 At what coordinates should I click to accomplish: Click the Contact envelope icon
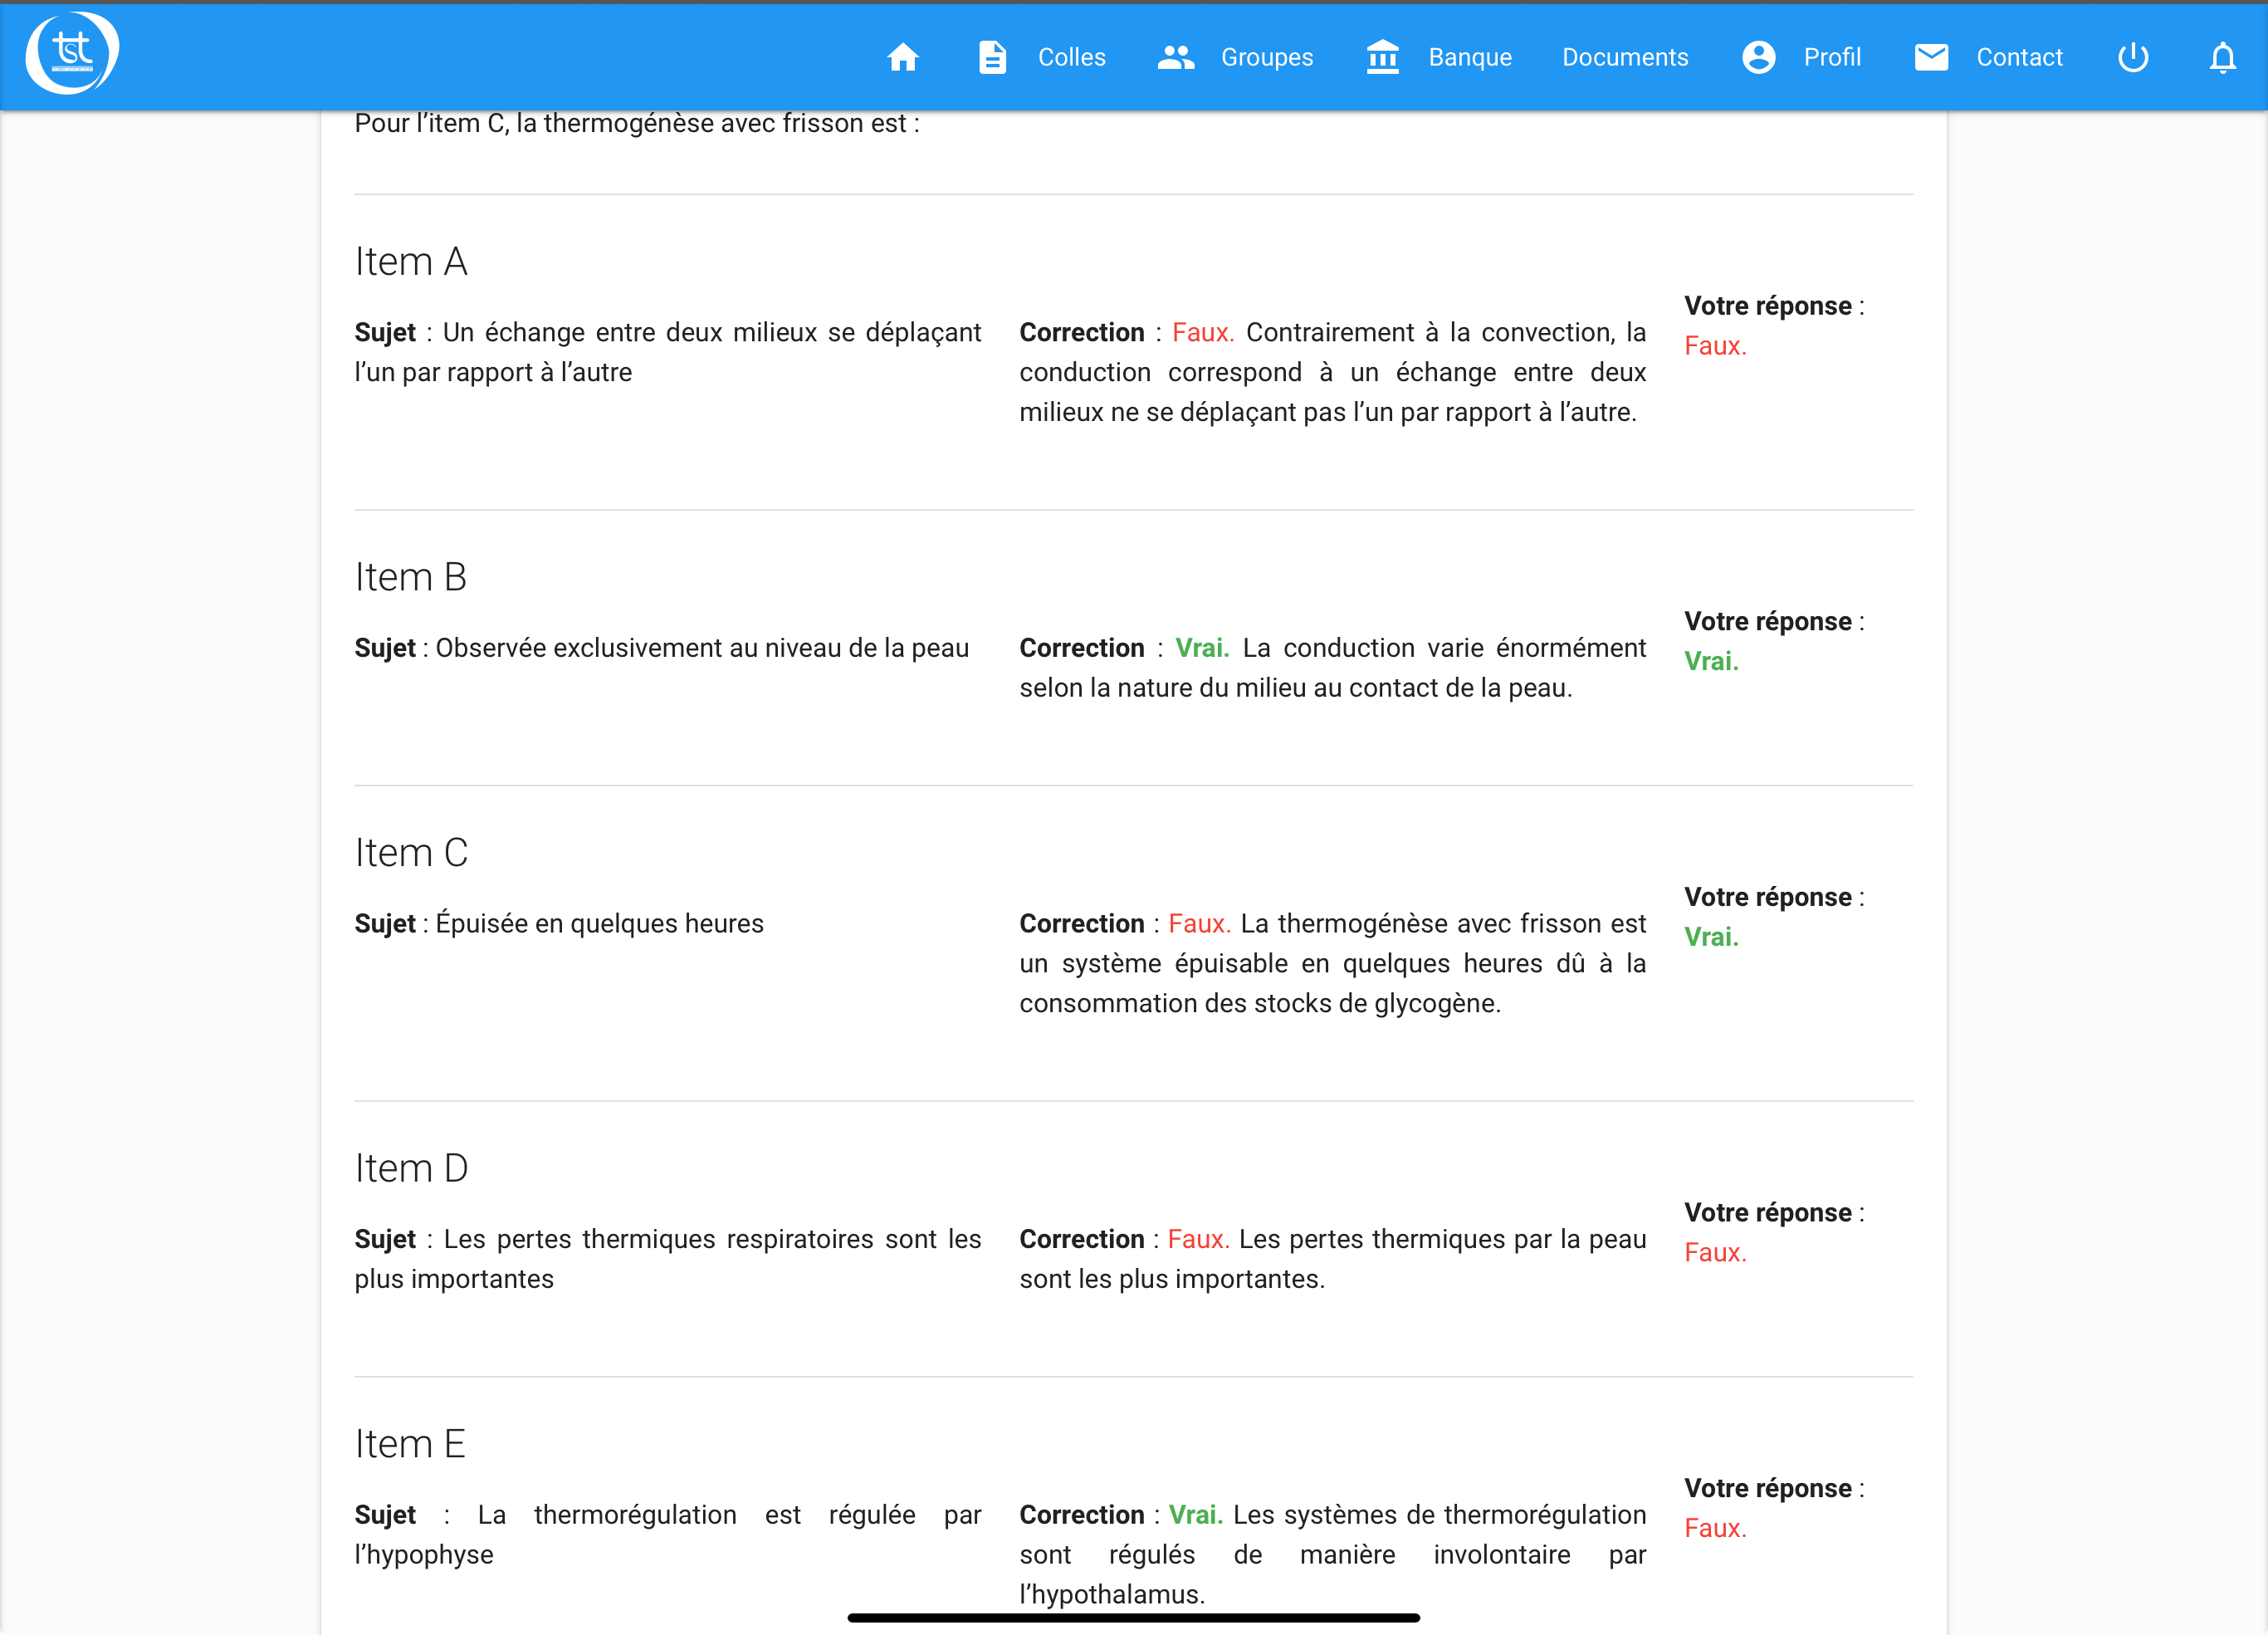1930,58
